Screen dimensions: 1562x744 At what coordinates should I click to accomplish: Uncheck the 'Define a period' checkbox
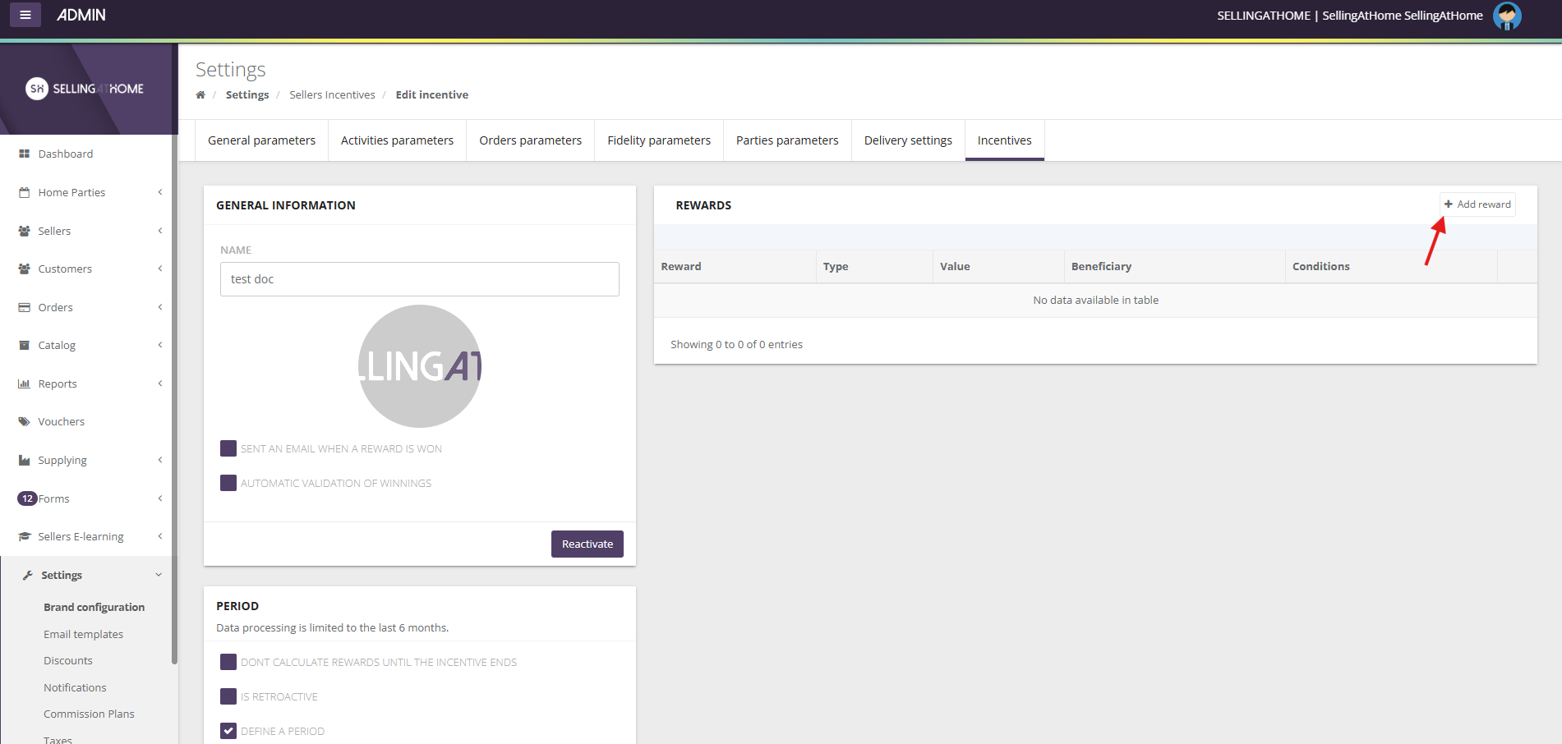pos(228,731)
